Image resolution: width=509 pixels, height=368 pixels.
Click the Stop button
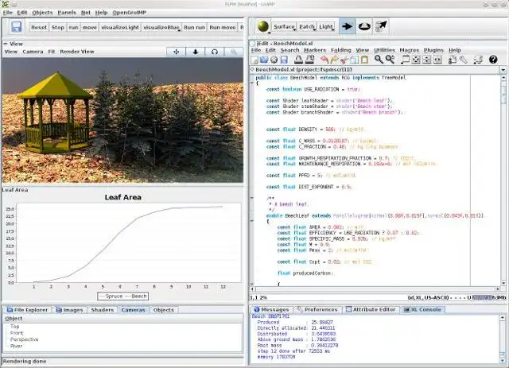pos(58,28)
